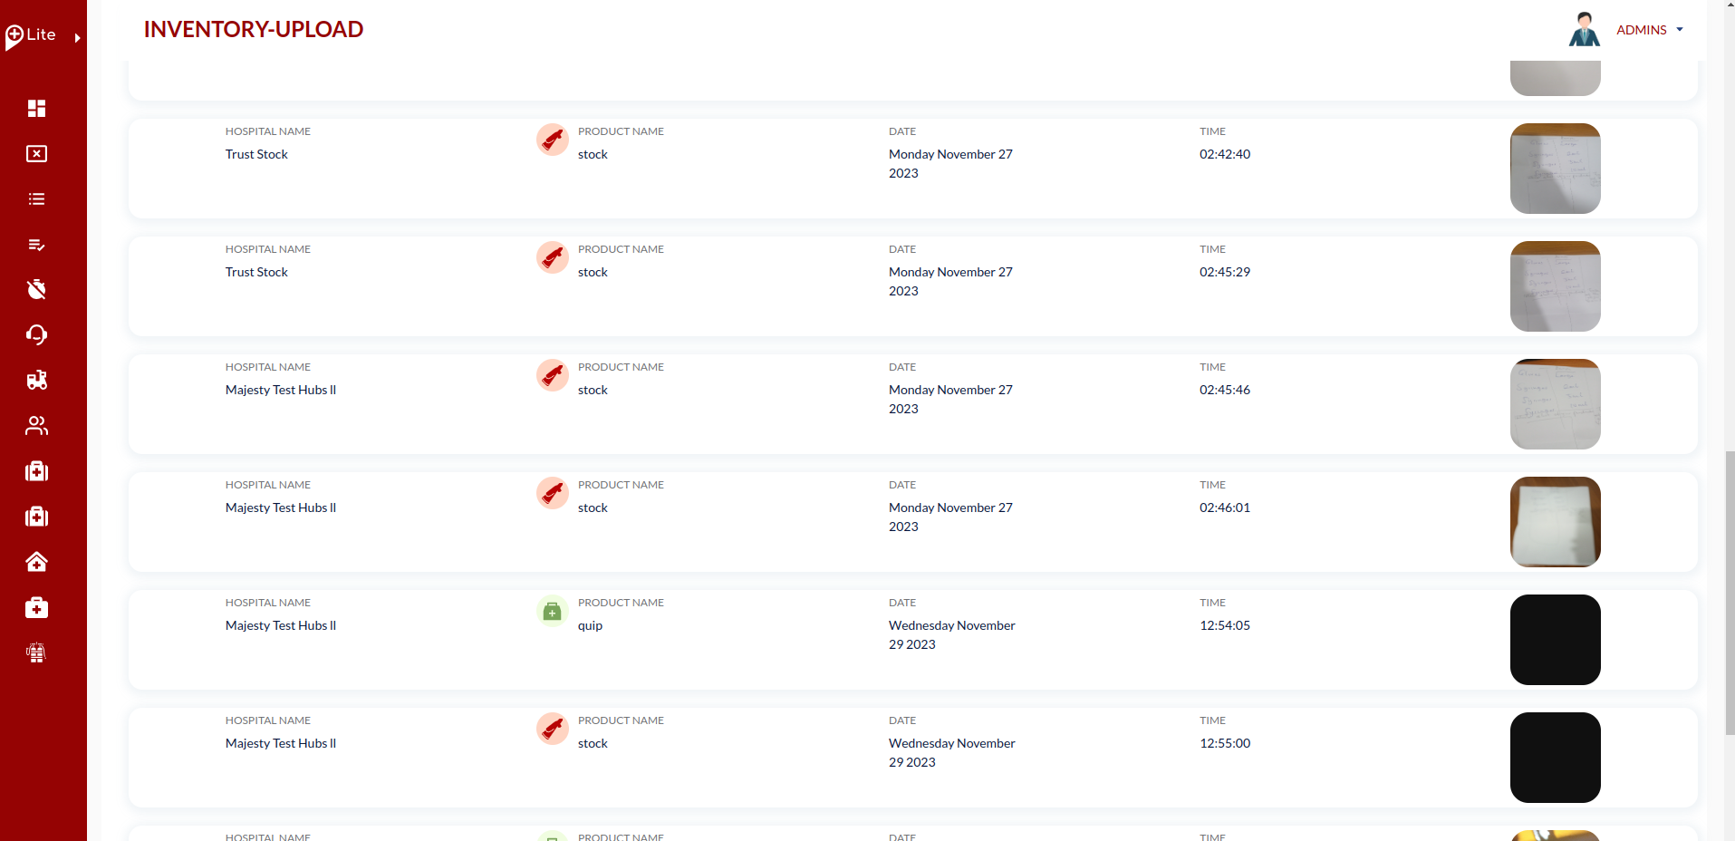Select the delivery scooter sidebar icon
Screen dimensions: 1735x841
36,381
